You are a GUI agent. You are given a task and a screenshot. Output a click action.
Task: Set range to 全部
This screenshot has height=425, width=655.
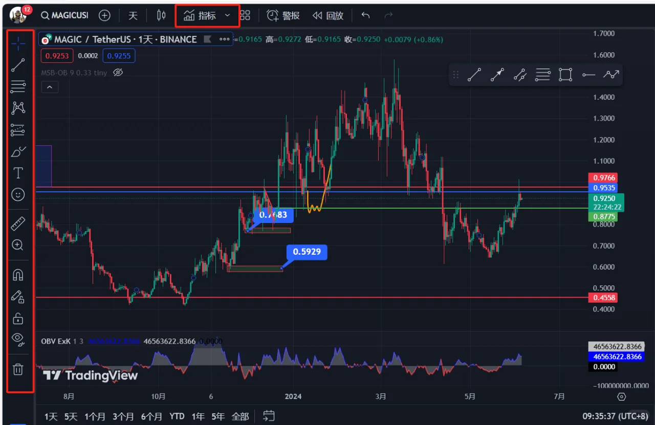[240, 416]
